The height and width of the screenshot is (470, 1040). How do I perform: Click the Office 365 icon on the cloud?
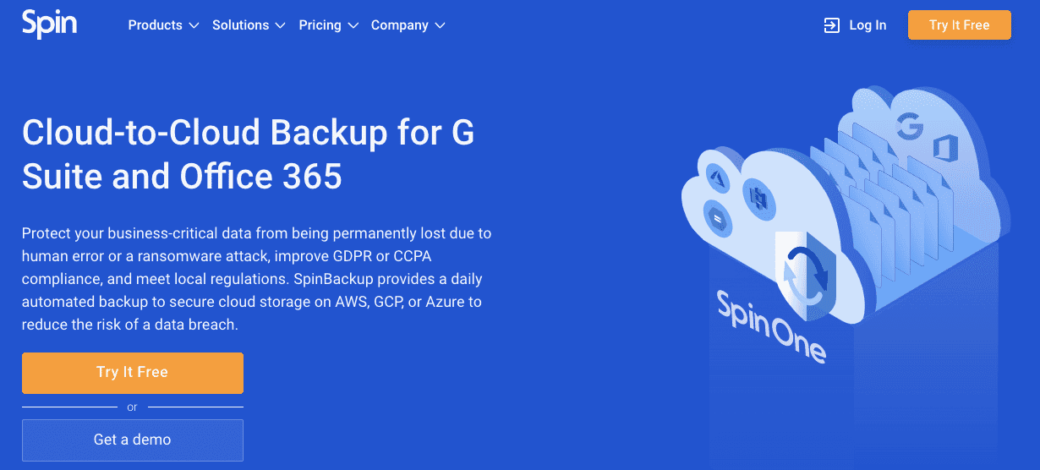click(x=944, y=149)
